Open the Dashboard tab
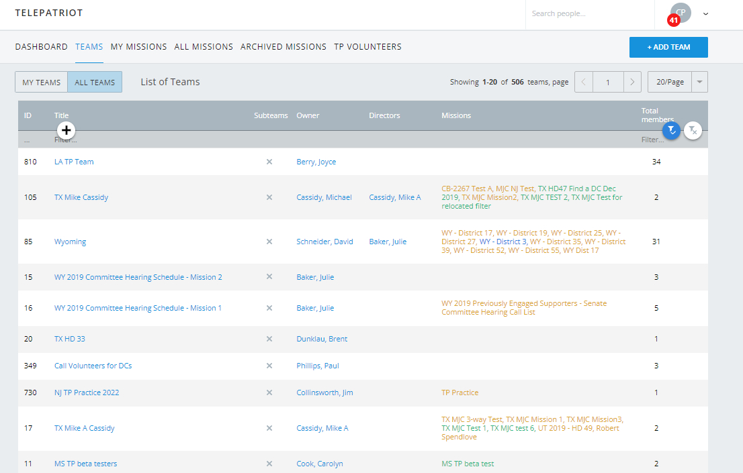743x473 pixels. [x=42, y=47]
